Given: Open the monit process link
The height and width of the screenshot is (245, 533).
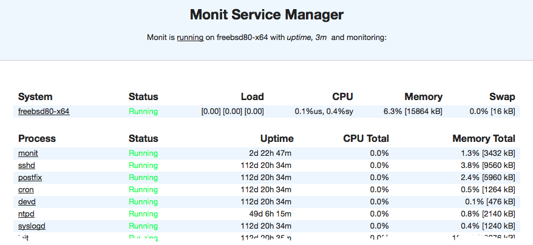Looking at the screenshot, I should [28, 153].
